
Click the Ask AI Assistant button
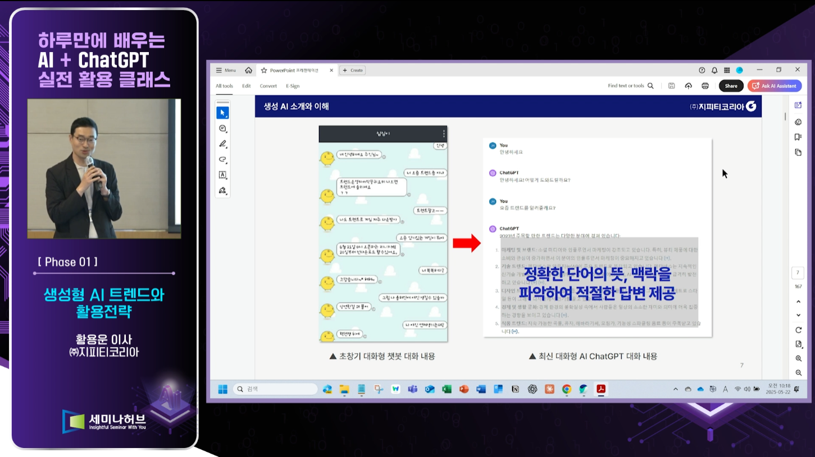[774, 86]
